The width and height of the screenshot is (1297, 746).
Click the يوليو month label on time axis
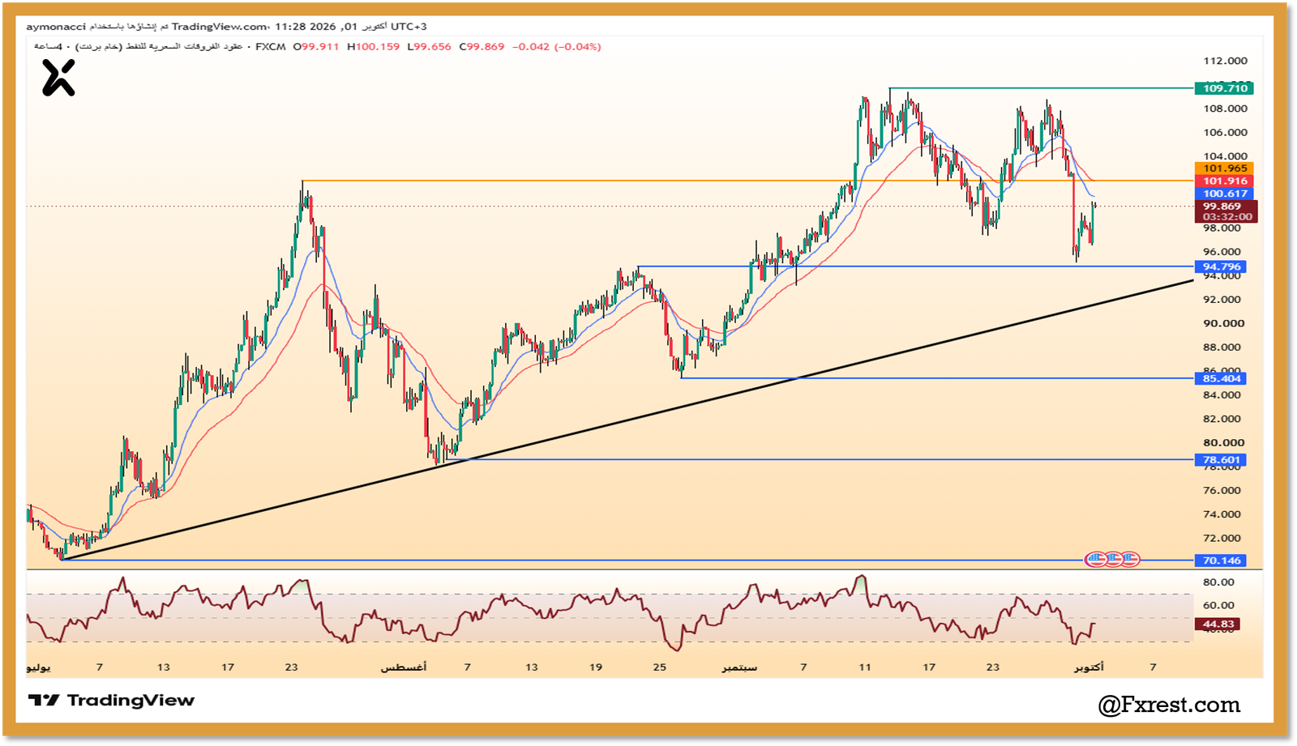pos(38,668)
